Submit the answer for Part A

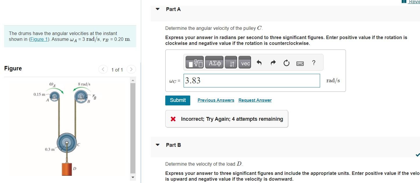(177, 100)
